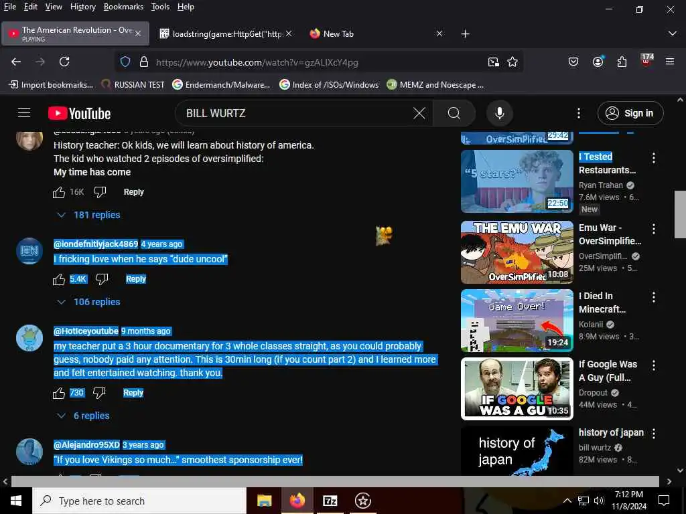Image resolution: width=686 pixels, height=514 pixels.
Task: Start voice search with the microphone
Action: 499,113
